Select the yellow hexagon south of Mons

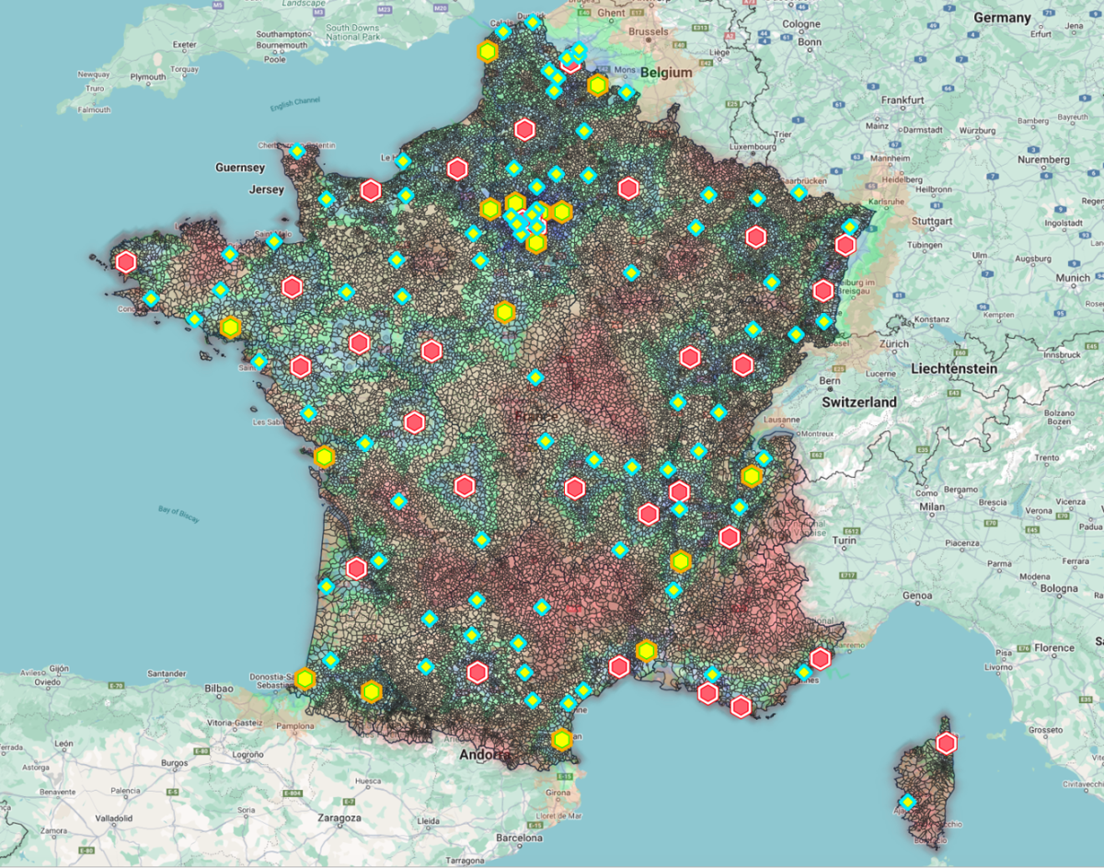coord(598,86)
